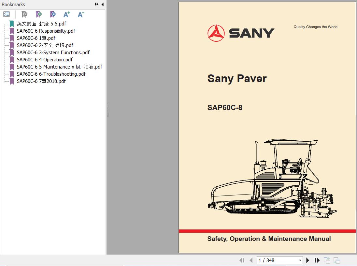
Task: Click the add new bookmark icon
Action: click(x=39, y=14)
